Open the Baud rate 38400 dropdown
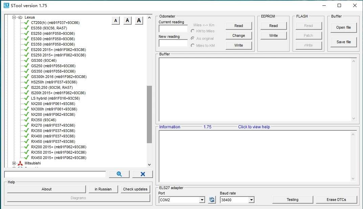Screen dimensions: 363x209 tap(251, 200)
